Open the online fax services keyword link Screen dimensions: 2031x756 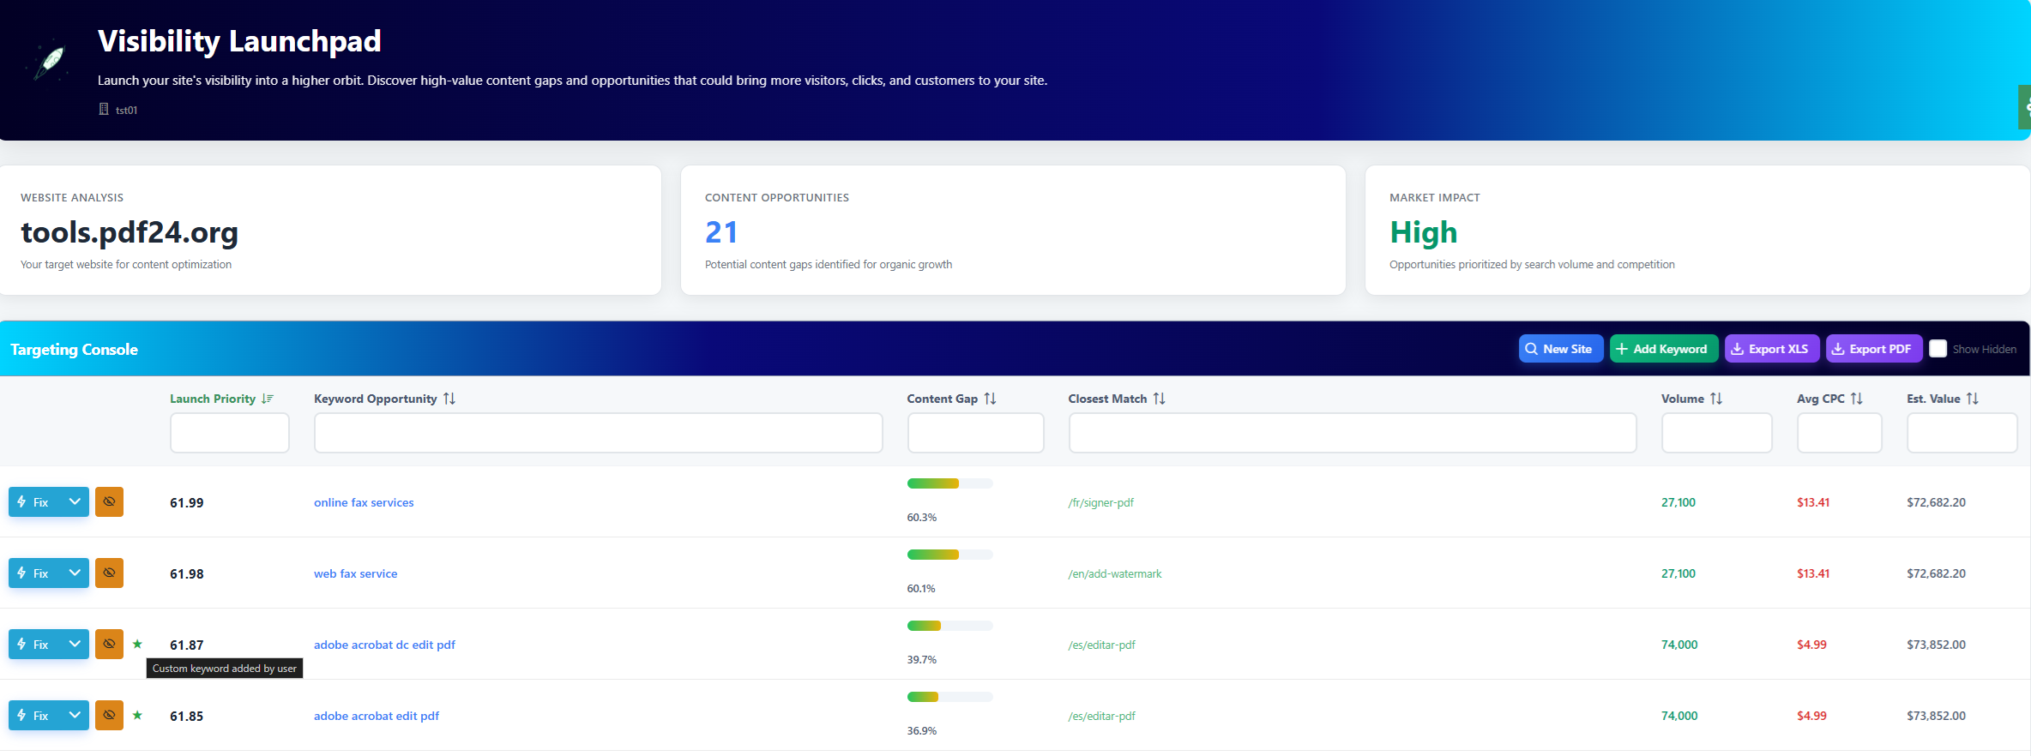(x=364, y=502)
